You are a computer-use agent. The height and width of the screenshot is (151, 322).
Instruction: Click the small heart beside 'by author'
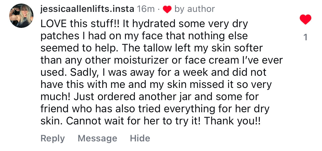coord(167,9)
